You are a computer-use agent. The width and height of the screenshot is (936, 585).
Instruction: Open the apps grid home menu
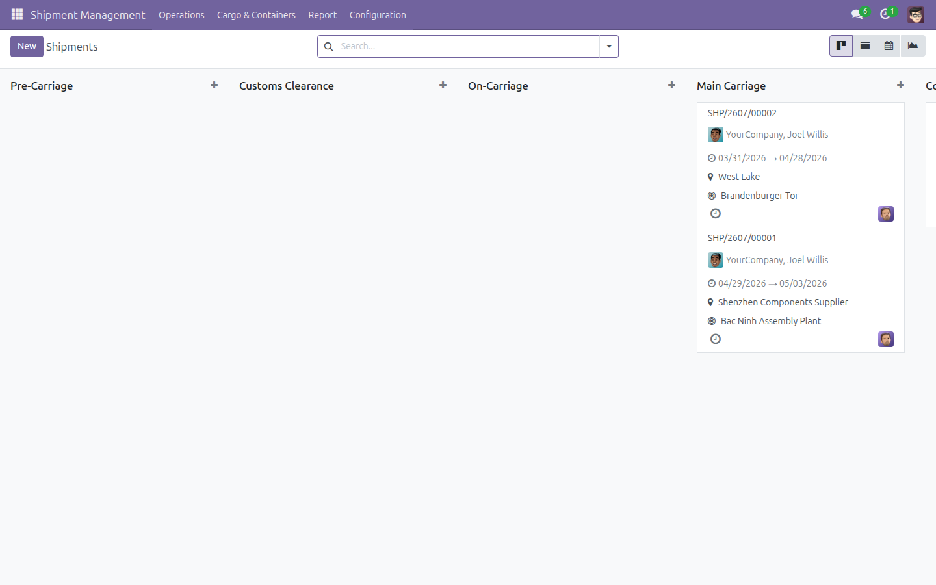coord(17,14)
